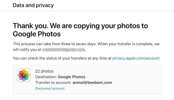
Task: Click the '22 photos' count text
Action: [44, 71]
